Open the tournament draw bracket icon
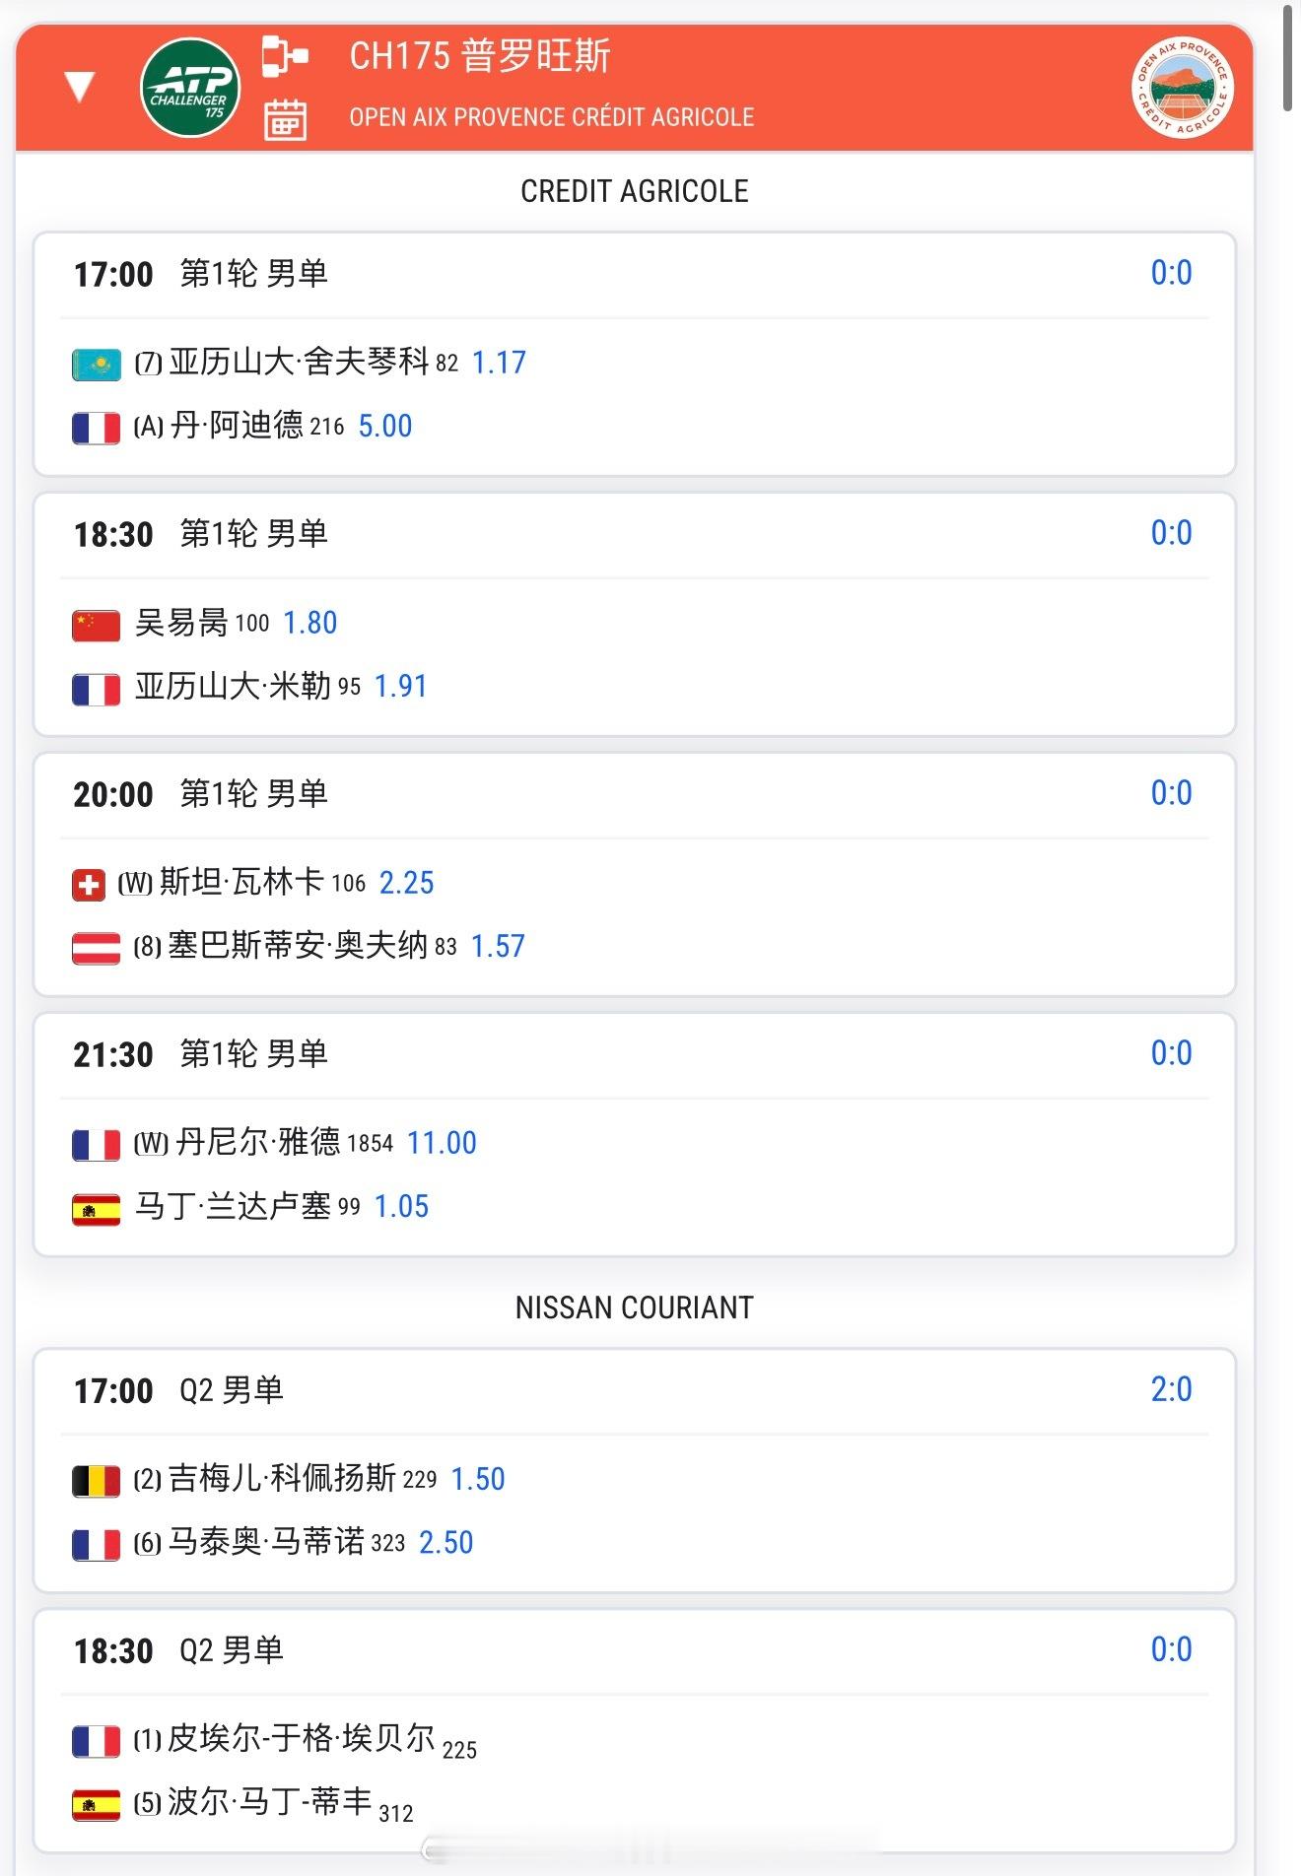1301x1876 pixels. [285, 56]
